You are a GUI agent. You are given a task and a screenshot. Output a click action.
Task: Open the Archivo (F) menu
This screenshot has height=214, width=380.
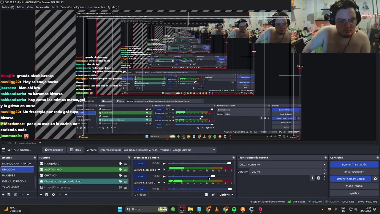(8, 7)
